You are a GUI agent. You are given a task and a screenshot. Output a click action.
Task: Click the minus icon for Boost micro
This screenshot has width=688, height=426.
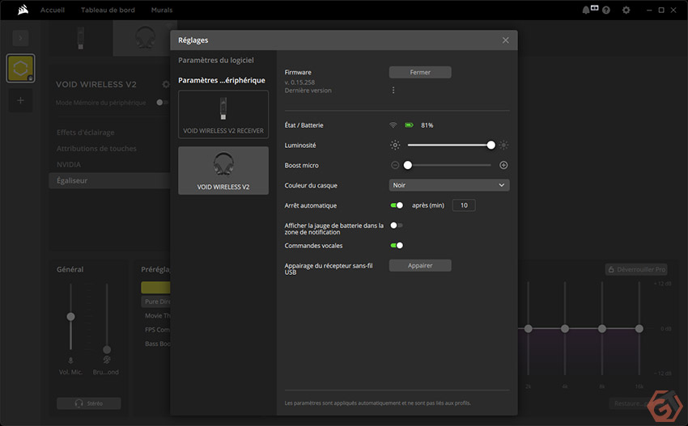coord(395,165)
